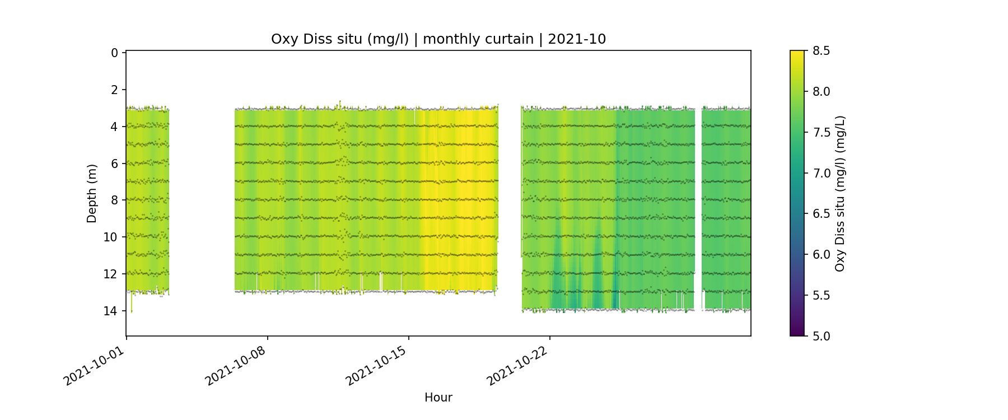Pick the dark purple bottom of colorbar
Image resolution: width=1008 pixels, height=420 pixels.
pyautogui.click(x=797, y=330)
